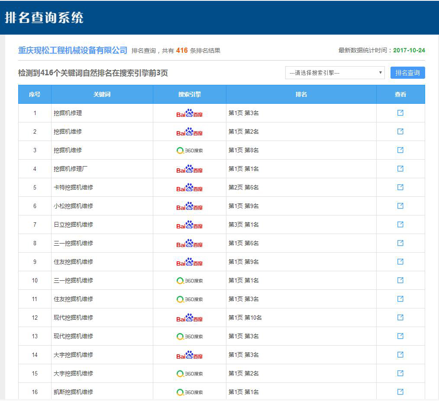The height and width of the screenshot is (401, 439).
Task: Click the 排名查询 button
Action: [407, 73]
